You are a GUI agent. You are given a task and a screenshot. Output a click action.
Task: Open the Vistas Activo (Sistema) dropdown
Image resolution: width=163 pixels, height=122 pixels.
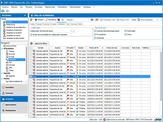pos(157,20)
